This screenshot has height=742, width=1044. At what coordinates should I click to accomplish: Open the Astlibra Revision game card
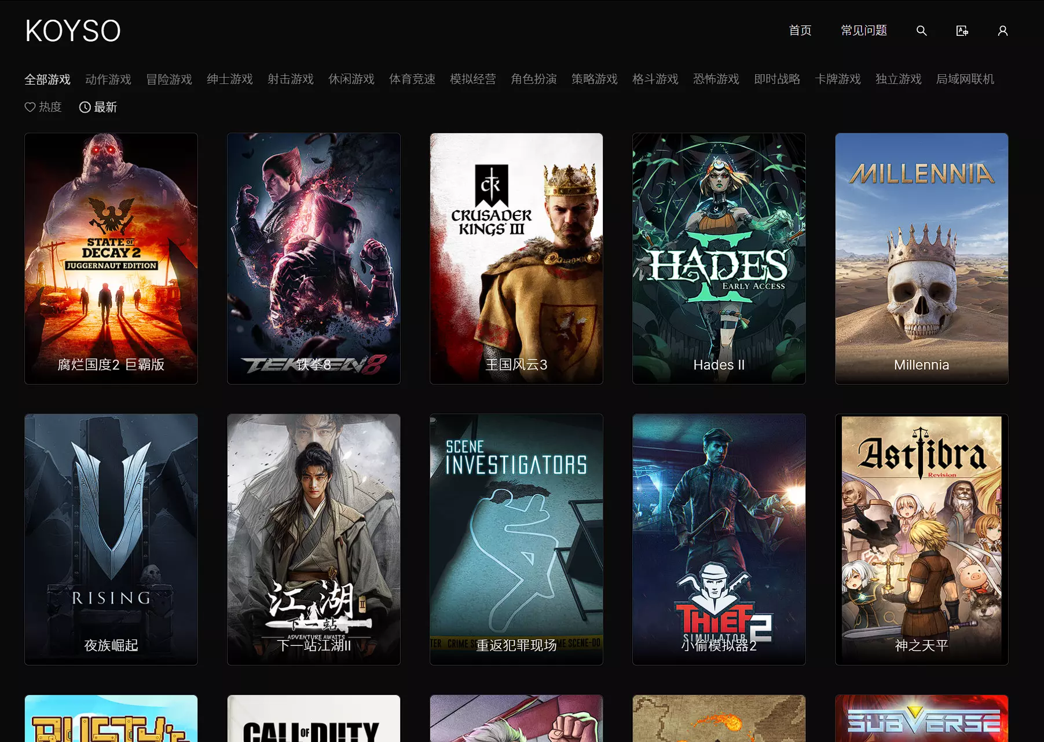[x=922, y=539]
